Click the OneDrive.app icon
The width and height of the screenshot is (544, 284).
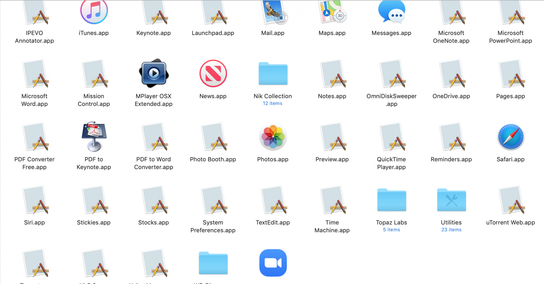tap(453, 74)
